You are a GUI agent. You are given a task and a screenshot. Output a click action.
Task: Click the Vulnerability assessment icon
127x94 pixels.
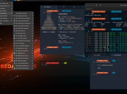pyautogui.click(x=14, y=41)
